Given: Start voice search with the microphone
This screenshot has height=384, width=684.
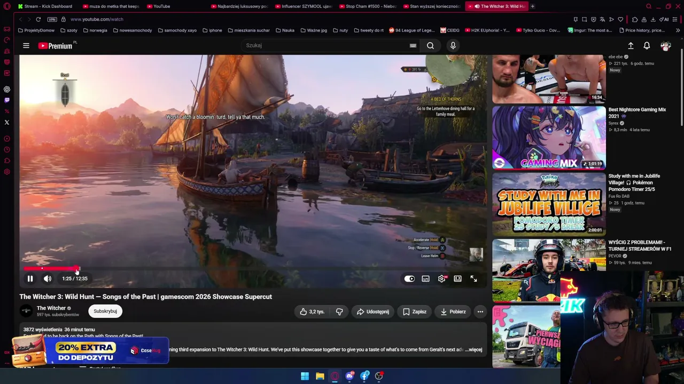Looking at the screenshot, I should [x=453, y=45].
